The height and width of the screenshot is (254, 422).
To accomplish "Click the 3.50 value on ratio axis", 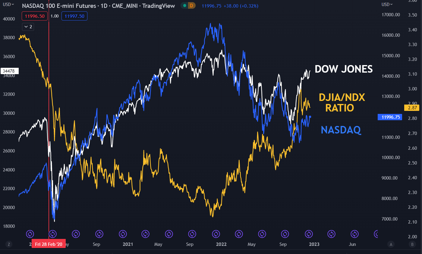I will pos(412,15).
